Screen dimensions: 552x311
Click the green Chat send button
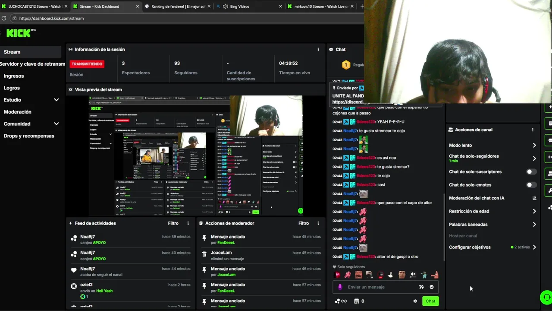click(x=430, y=301)
